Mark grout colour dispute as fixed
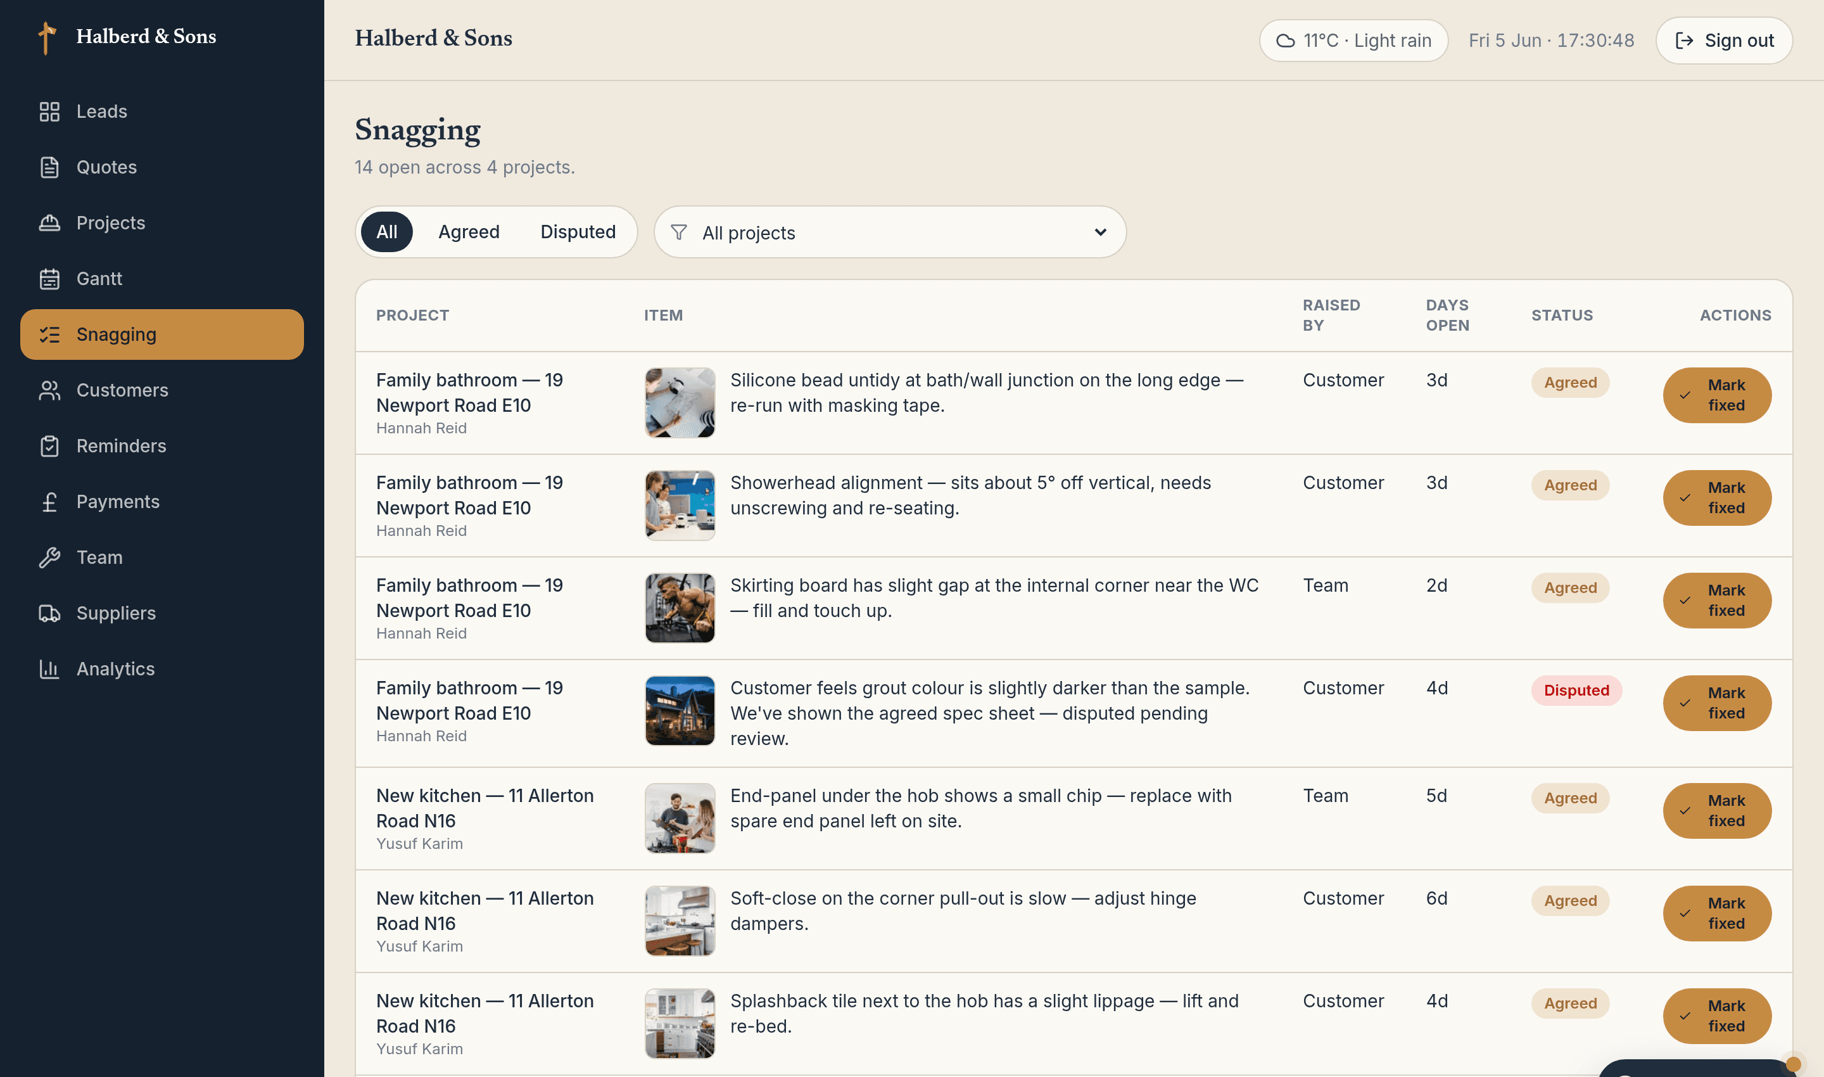 pos(1716,703)
